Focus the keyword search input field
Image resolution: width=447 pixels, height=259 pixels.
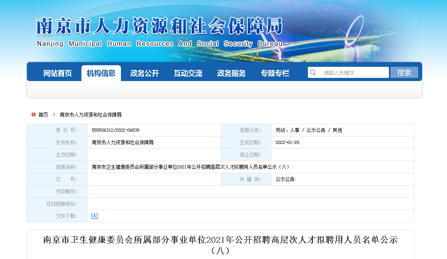[x=348, y=72]
